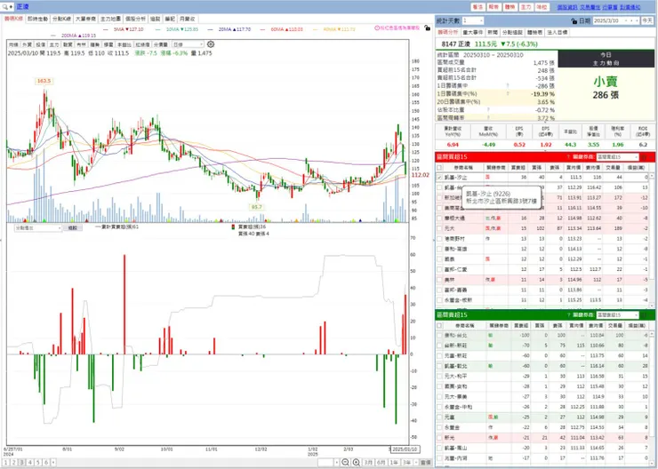Click the 3月 range button
Screen dimensions: 658x469
click(368, 462)
